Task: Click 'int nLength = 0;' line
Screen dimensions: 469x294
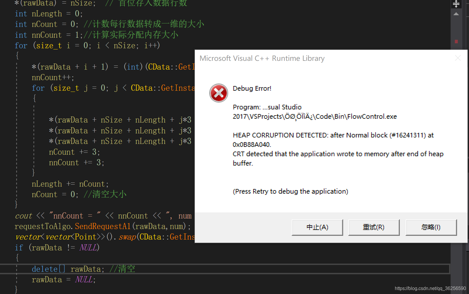Action: tap(49, 14)
